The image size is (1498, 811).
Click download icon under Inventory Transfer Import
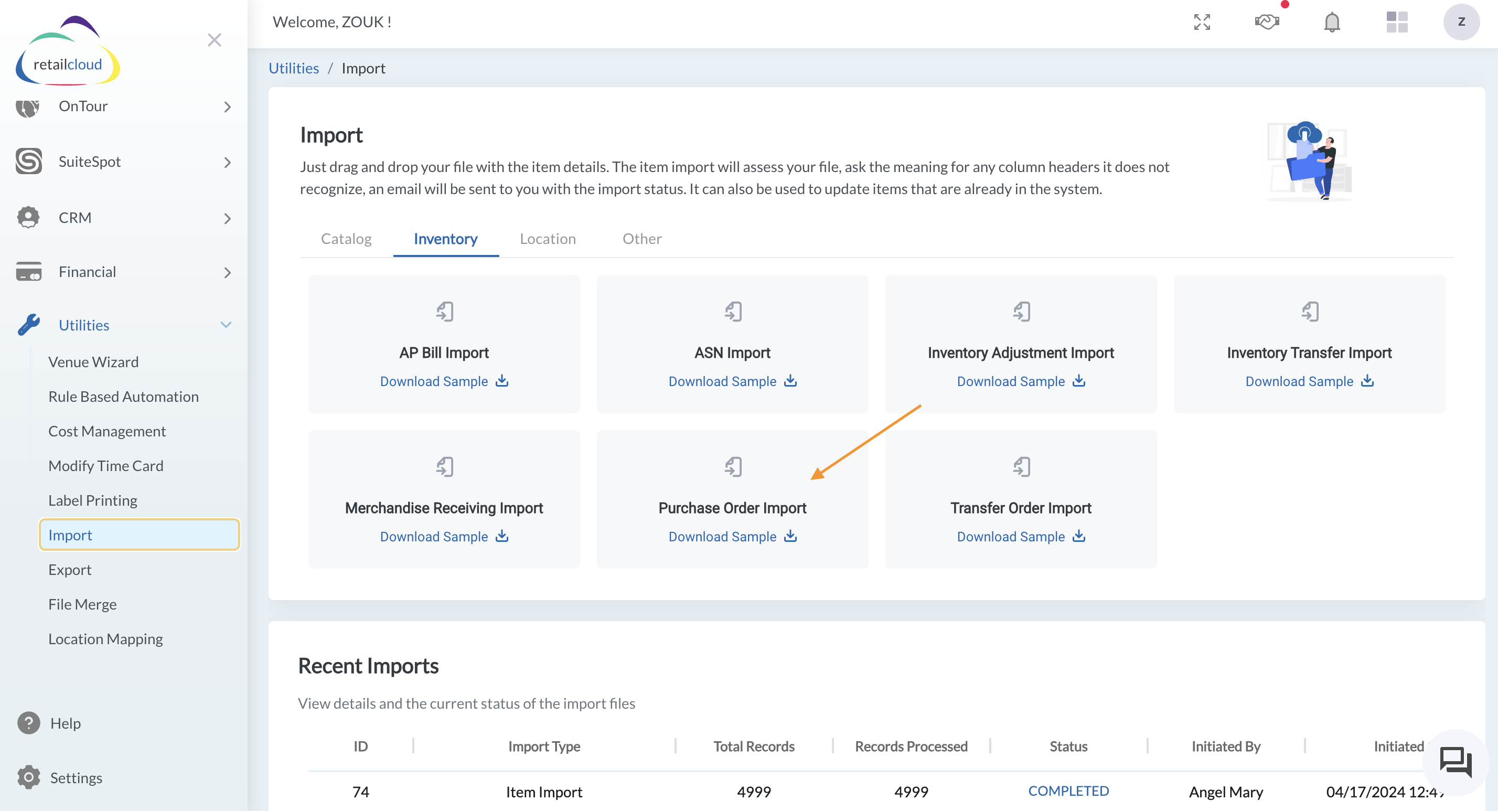(1367, 380)
